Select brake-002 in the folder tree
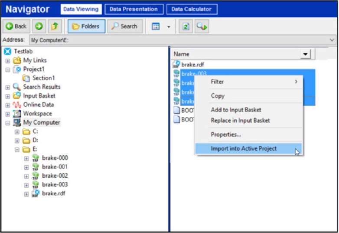Viewport: 339px width, 233px height. pos(55,176)
